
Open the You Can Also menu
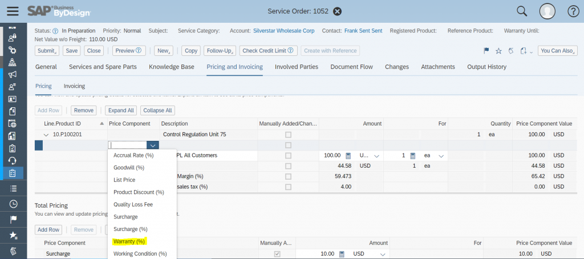[x=558, y=51]
